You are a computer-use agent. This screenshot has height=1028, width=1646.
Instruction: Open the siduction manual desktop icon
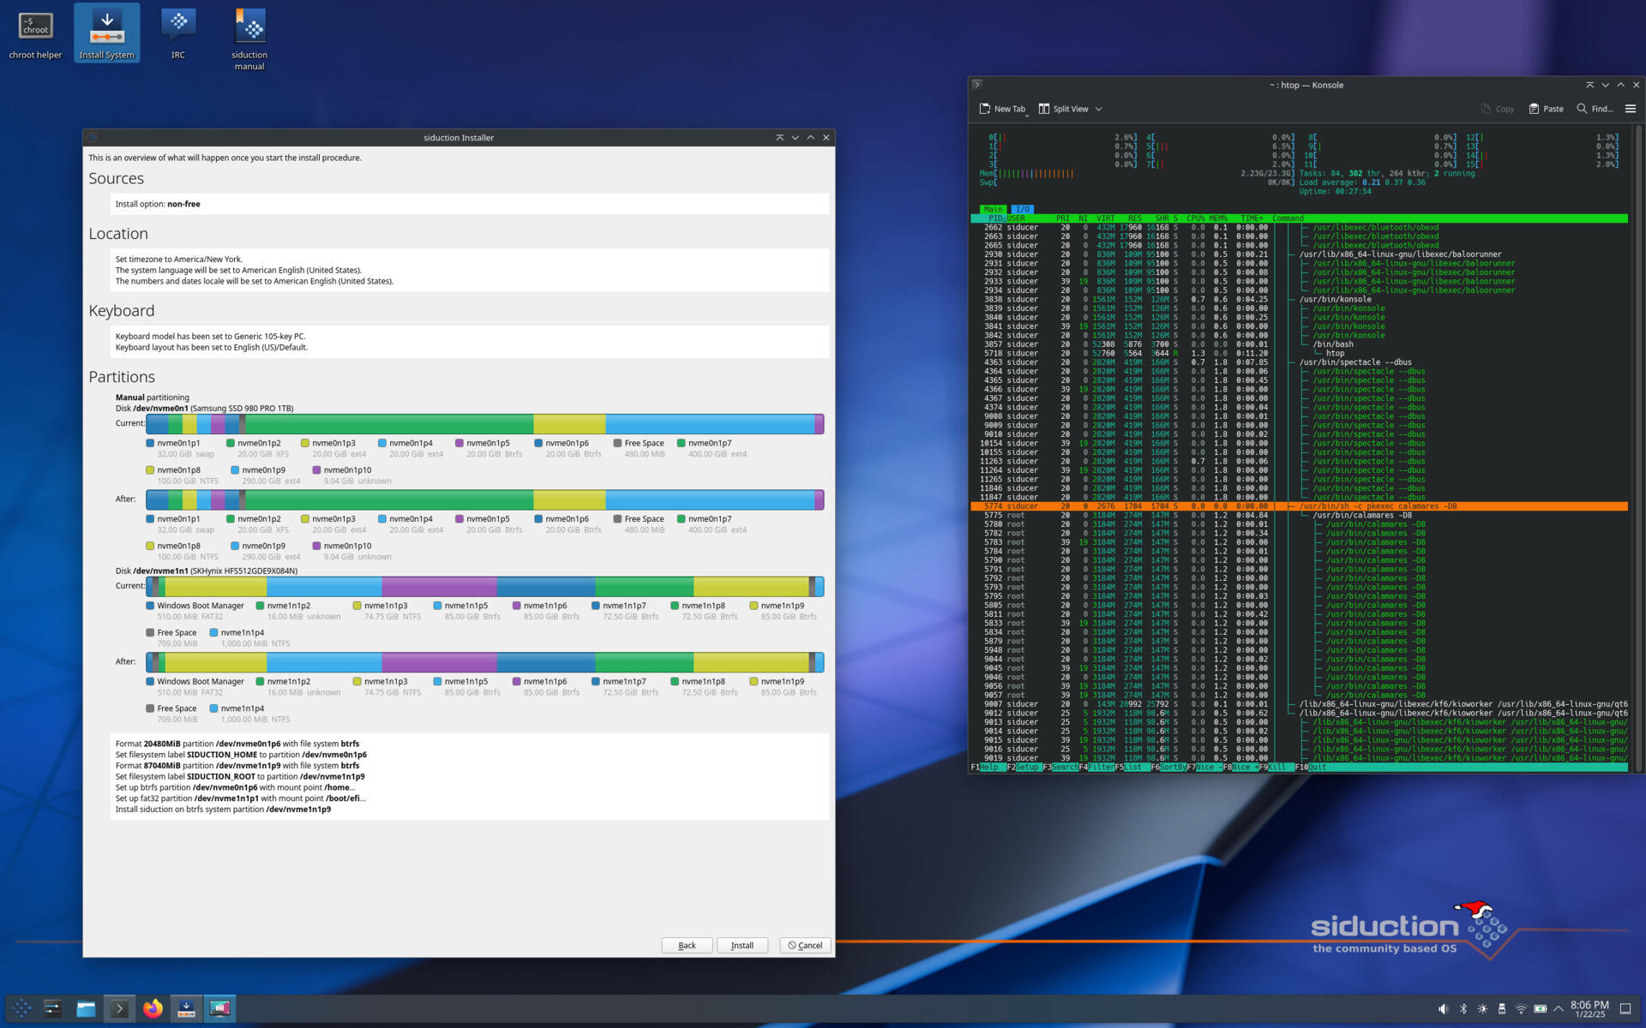[x=249, y=39]
